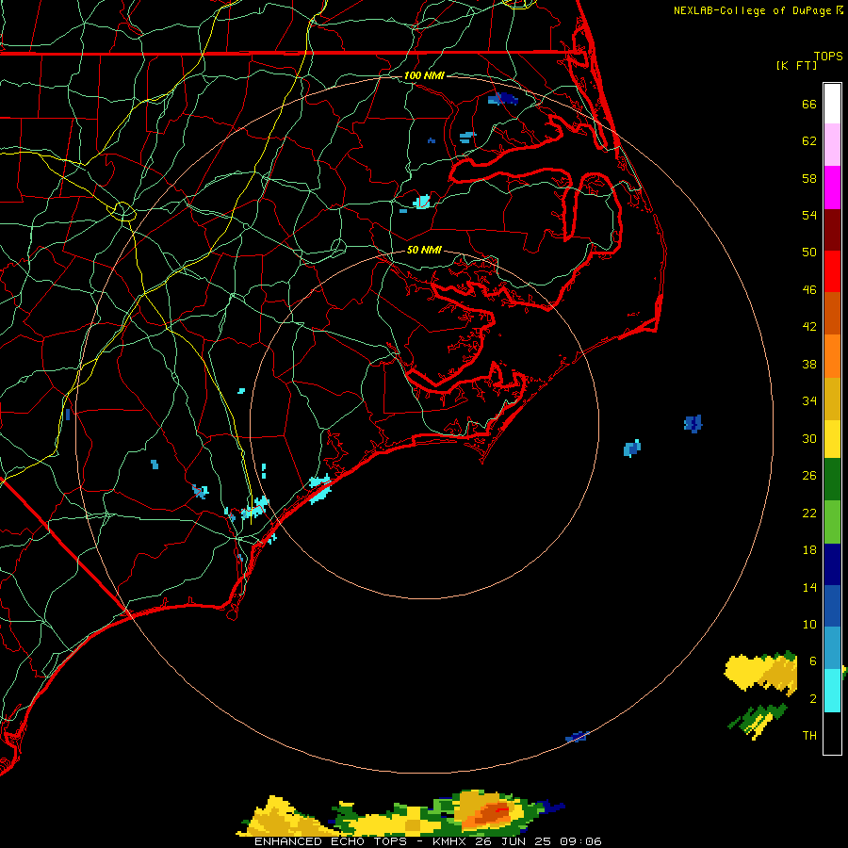Pick the light blue legend swatch
Image resolution: width=848 pixels, height=848 pixels.
[832, 648]
